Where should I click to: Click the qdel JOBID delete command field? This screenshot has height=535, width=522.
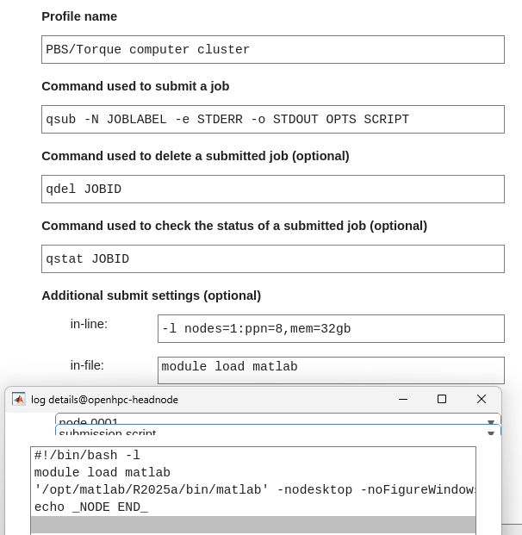(x=272, y=189)
